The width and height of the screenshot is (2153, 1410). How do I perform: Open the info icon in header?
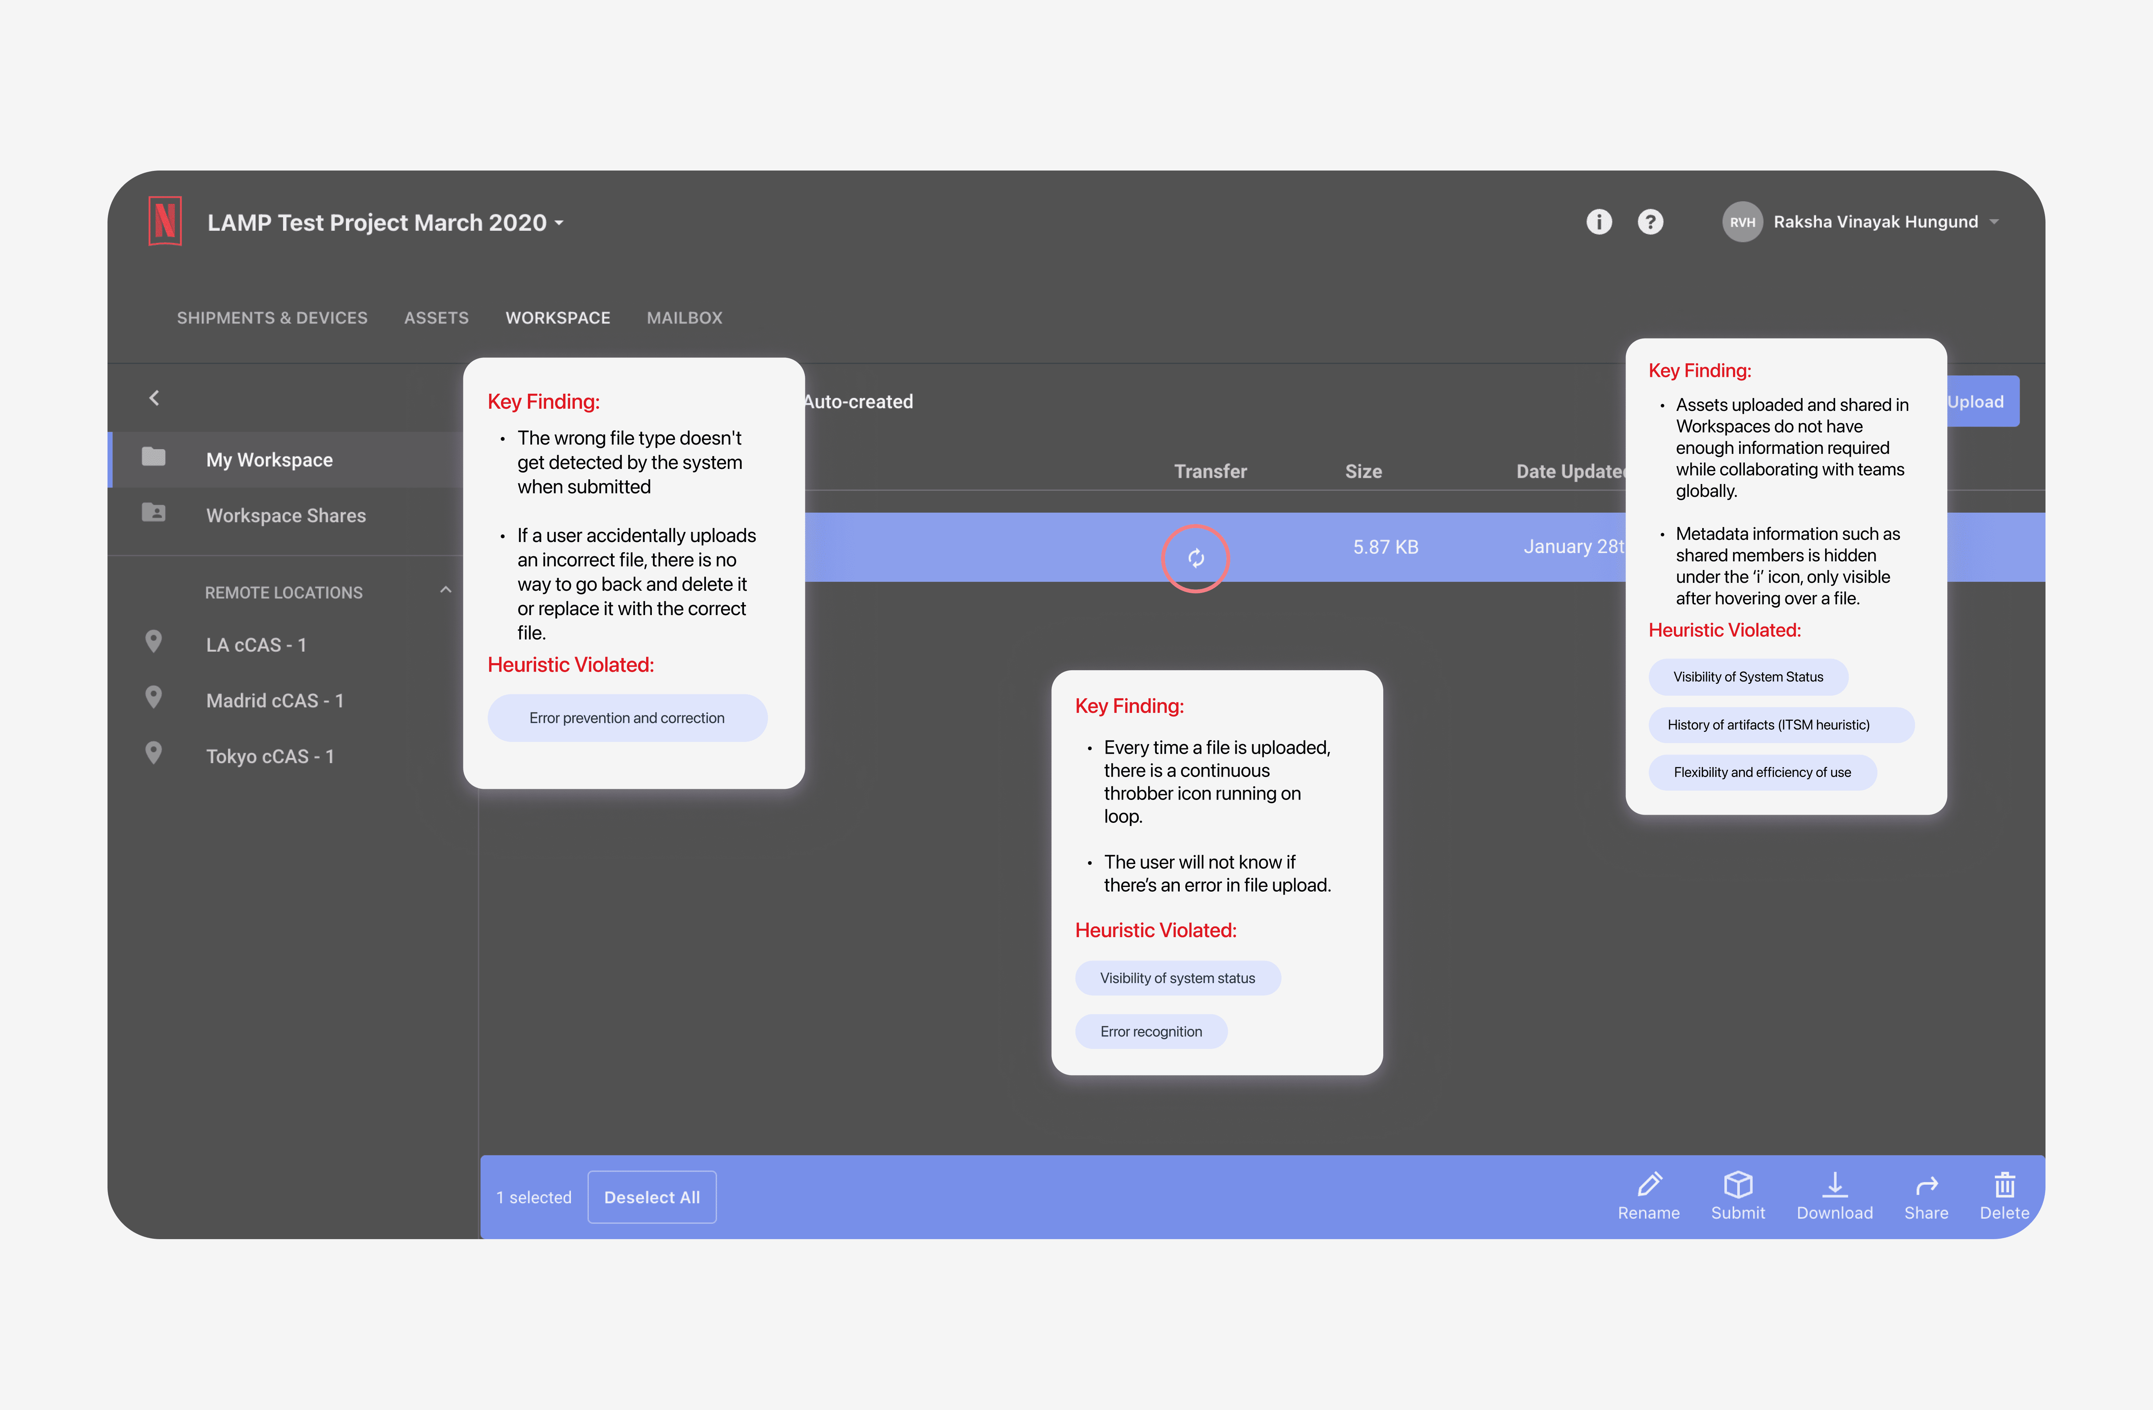click(x=1599, y=222)
